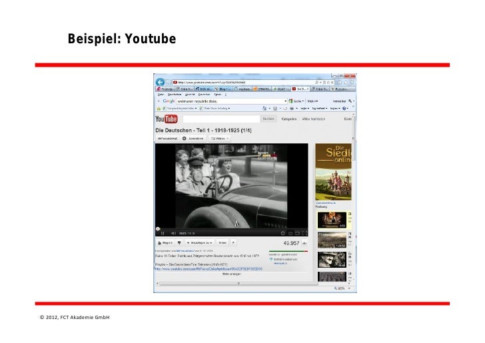The height and width of the screenshot is (343, 485).
Task: Open the youtube.com link in the description
Action: 209,269
